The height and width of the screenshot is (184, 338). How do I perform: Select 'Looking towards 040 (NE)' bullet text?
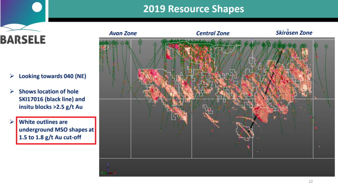[52, 76]
